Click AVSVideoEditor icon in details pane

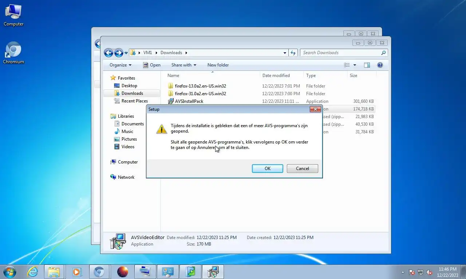click(118, 241)
